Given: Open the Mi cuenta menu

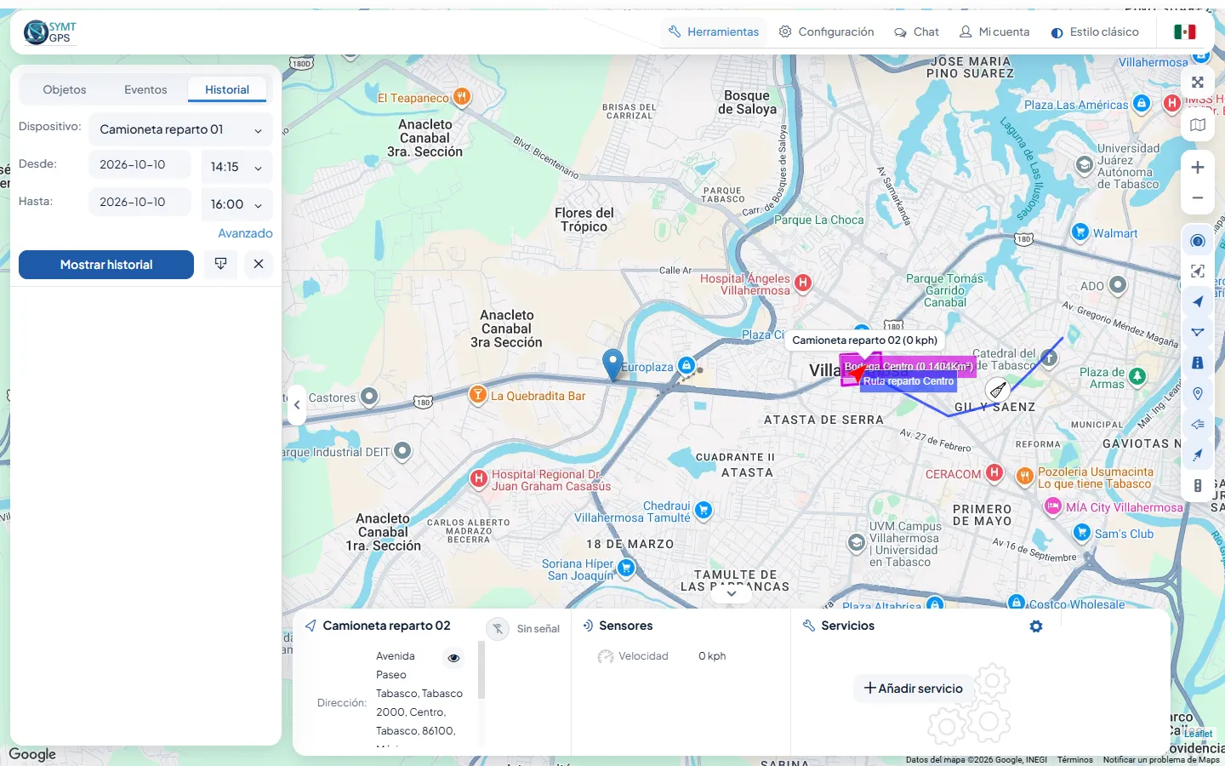Looking at the screenshot, I should point(994,32).
